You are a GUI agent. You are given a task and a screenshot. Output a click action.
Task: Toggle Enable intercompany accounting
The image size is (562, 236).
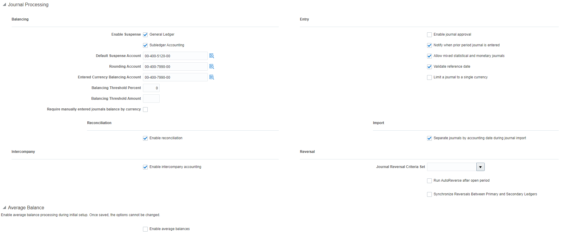pyautogui.click(x=145, y=167)
